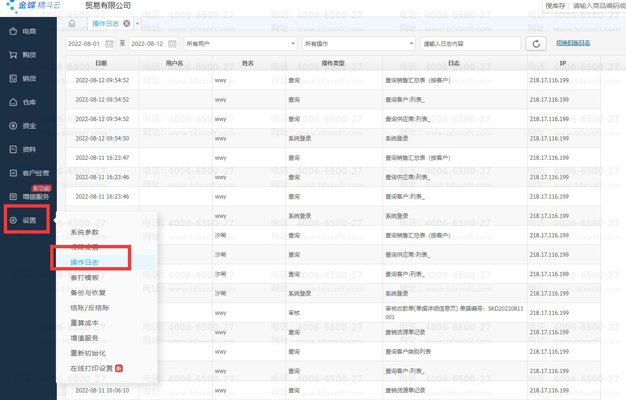The width and height of the screenshot is (626, 400).
Task: Select 备份与恢复 menu entry
Action: pyautogui.click(x=88, y=293)
